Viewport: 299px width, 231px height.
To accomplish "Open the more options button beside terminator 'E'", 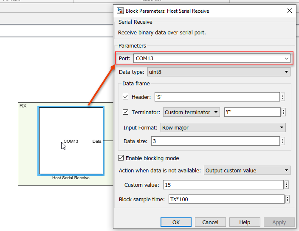I will tap(284, 112).
